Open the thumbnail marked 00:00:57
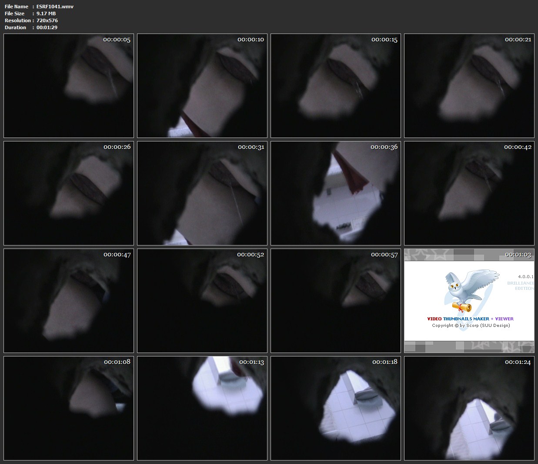Image resolution: width=538 pixels, height=464 pixels. (x=336, y=301)
